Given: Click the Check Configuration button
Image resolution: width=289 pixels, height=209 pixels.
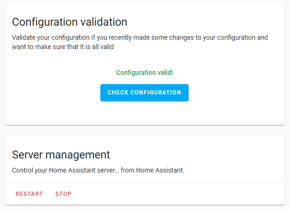Looking at the screenshot, I should pos(144,93).
